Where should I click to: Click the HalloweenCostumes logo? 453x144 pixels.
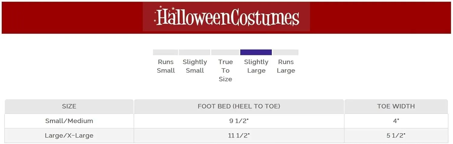(x=226, y=17)
